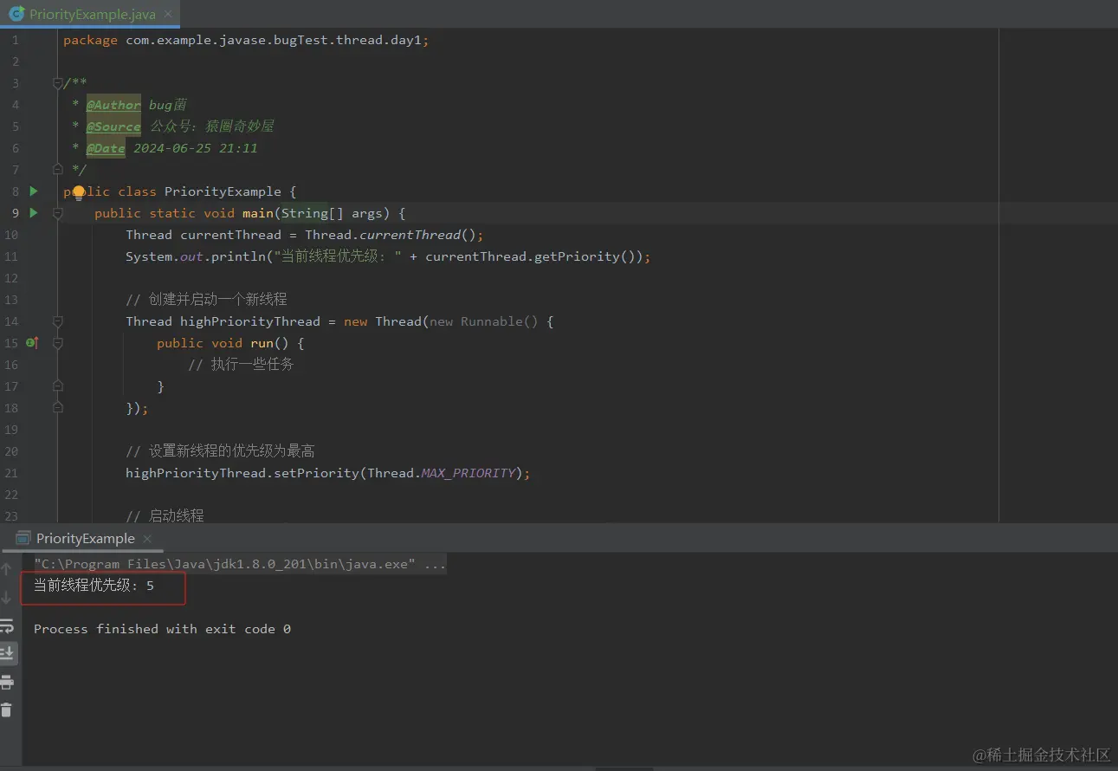Click the @Author tag in the Javadoc

pyautogui.click(x=113, y=105)
